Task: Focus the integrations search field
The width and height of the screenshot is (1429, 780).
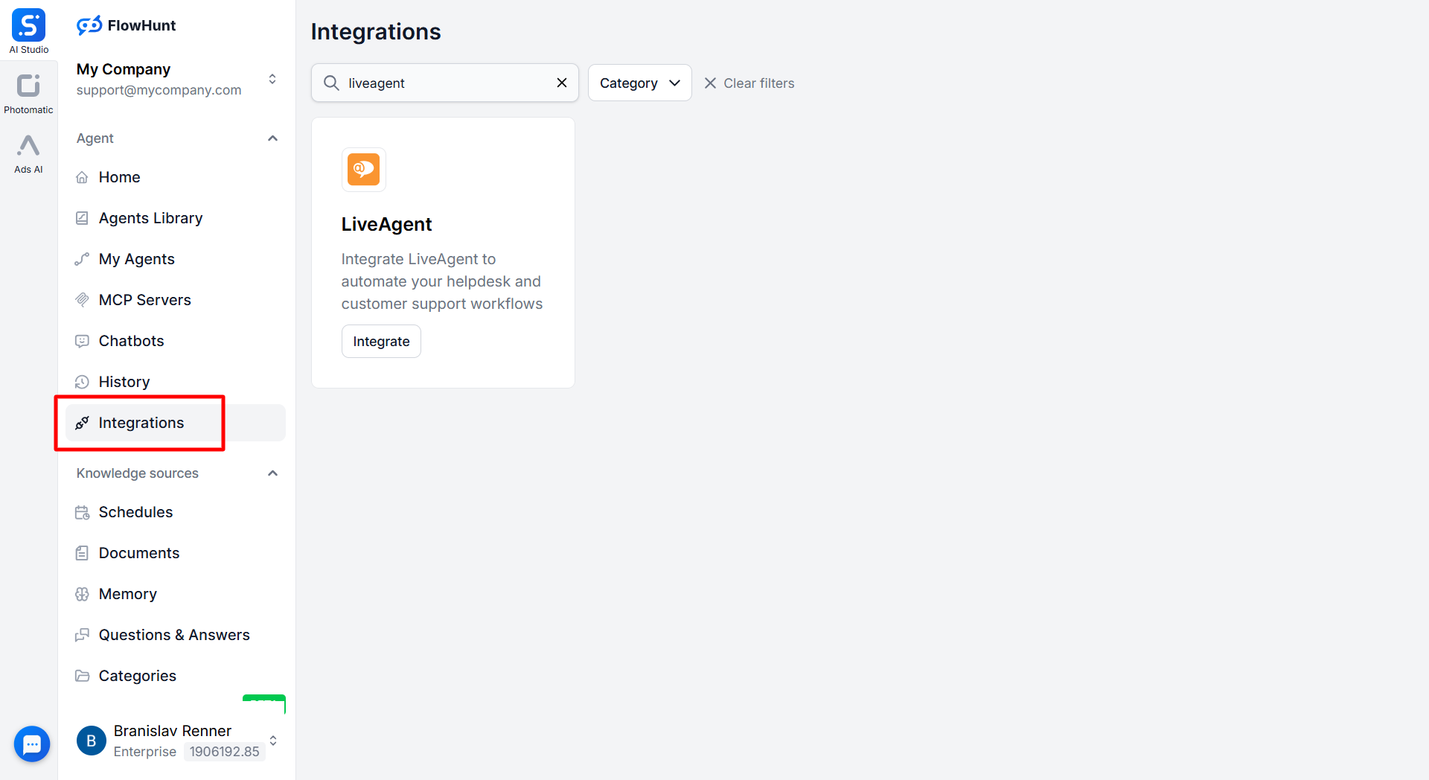Action: (x=447, y=83)
